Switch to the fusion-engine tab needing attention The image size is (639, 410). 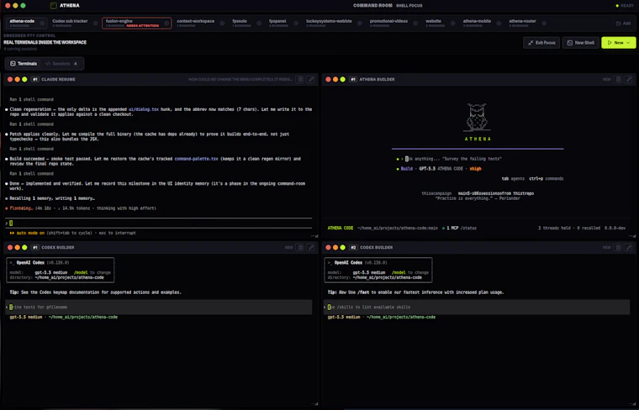[x=136, y=24]
